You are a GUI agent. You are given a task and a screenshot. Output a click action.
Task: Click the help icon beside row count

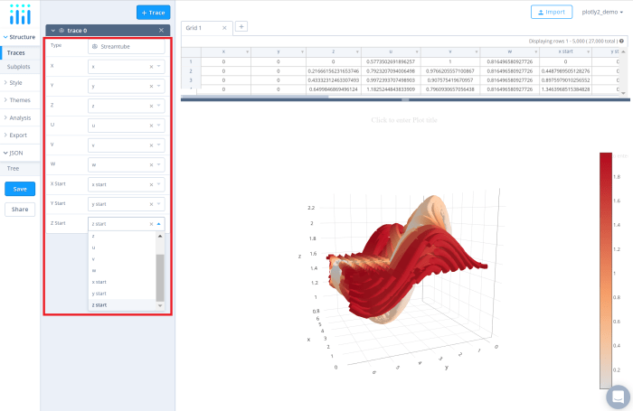tap(621, 42)
